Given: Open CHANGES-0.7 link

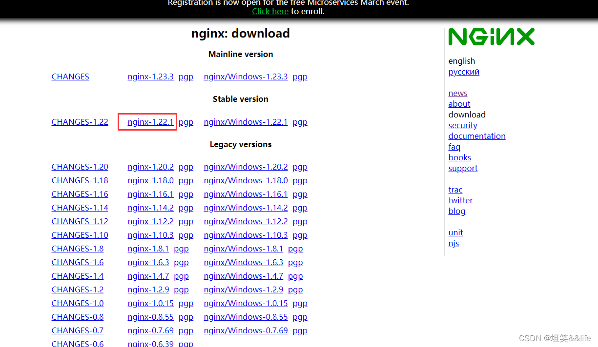Looking at the screenshot, I should point(78,330).
